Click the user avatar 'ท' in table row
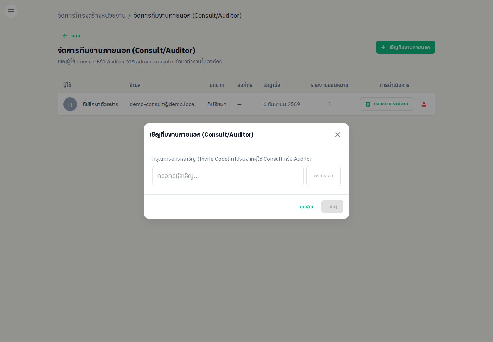Viewport: 493px width, 342px height. pyautogui.click(x=70, y=104)
